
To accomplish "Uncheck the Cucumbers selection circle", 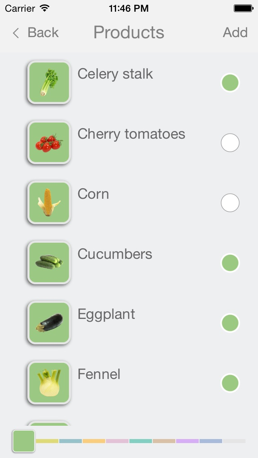I will 230,263.
